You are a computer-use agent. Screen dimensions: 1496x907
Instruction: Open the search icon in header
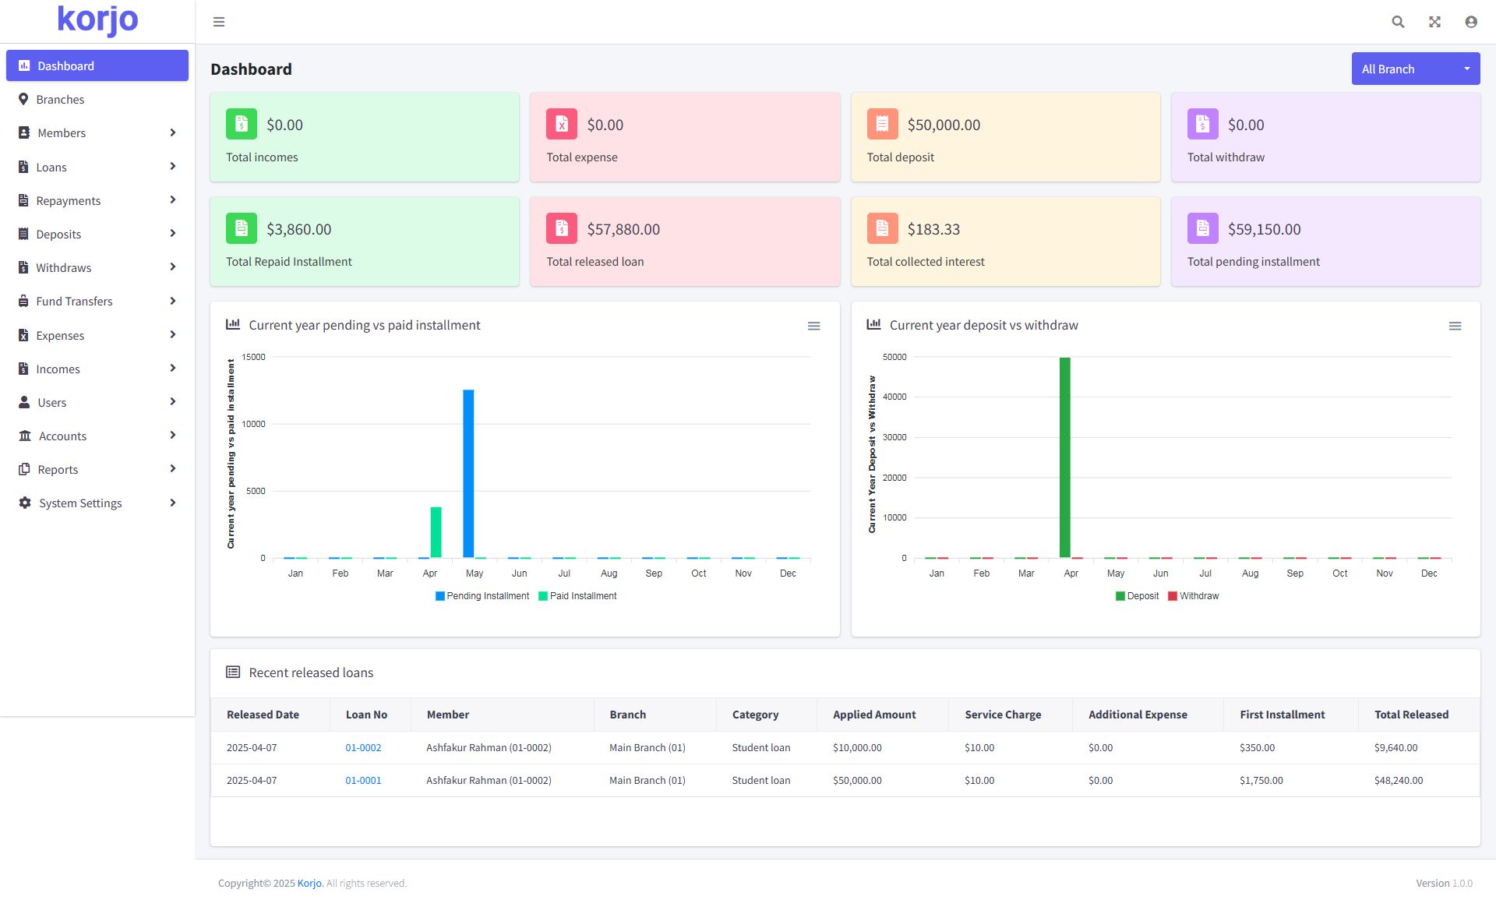point(1398,22)
